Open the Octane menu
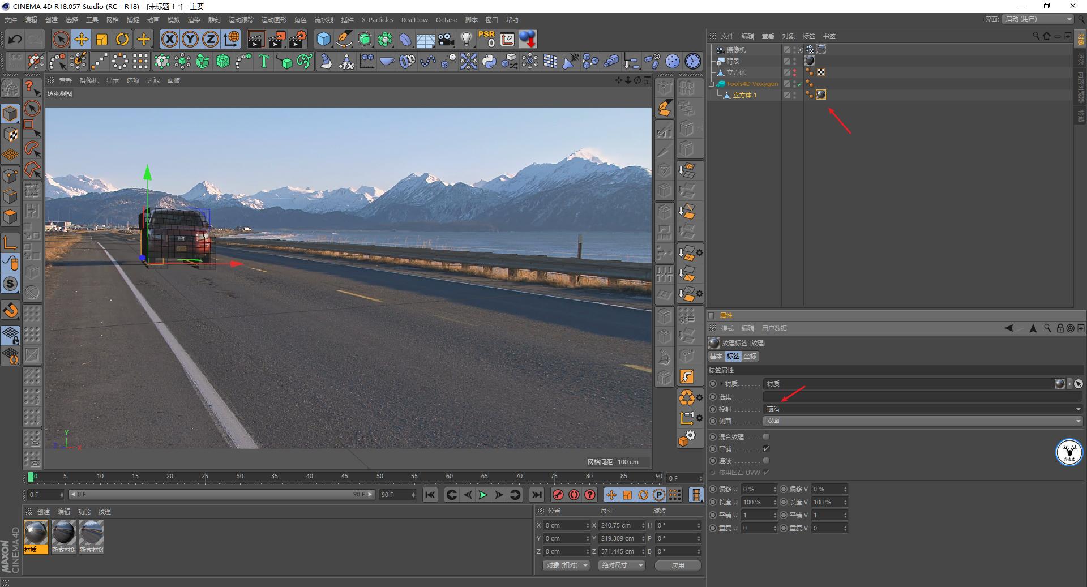 click(446, 20)
